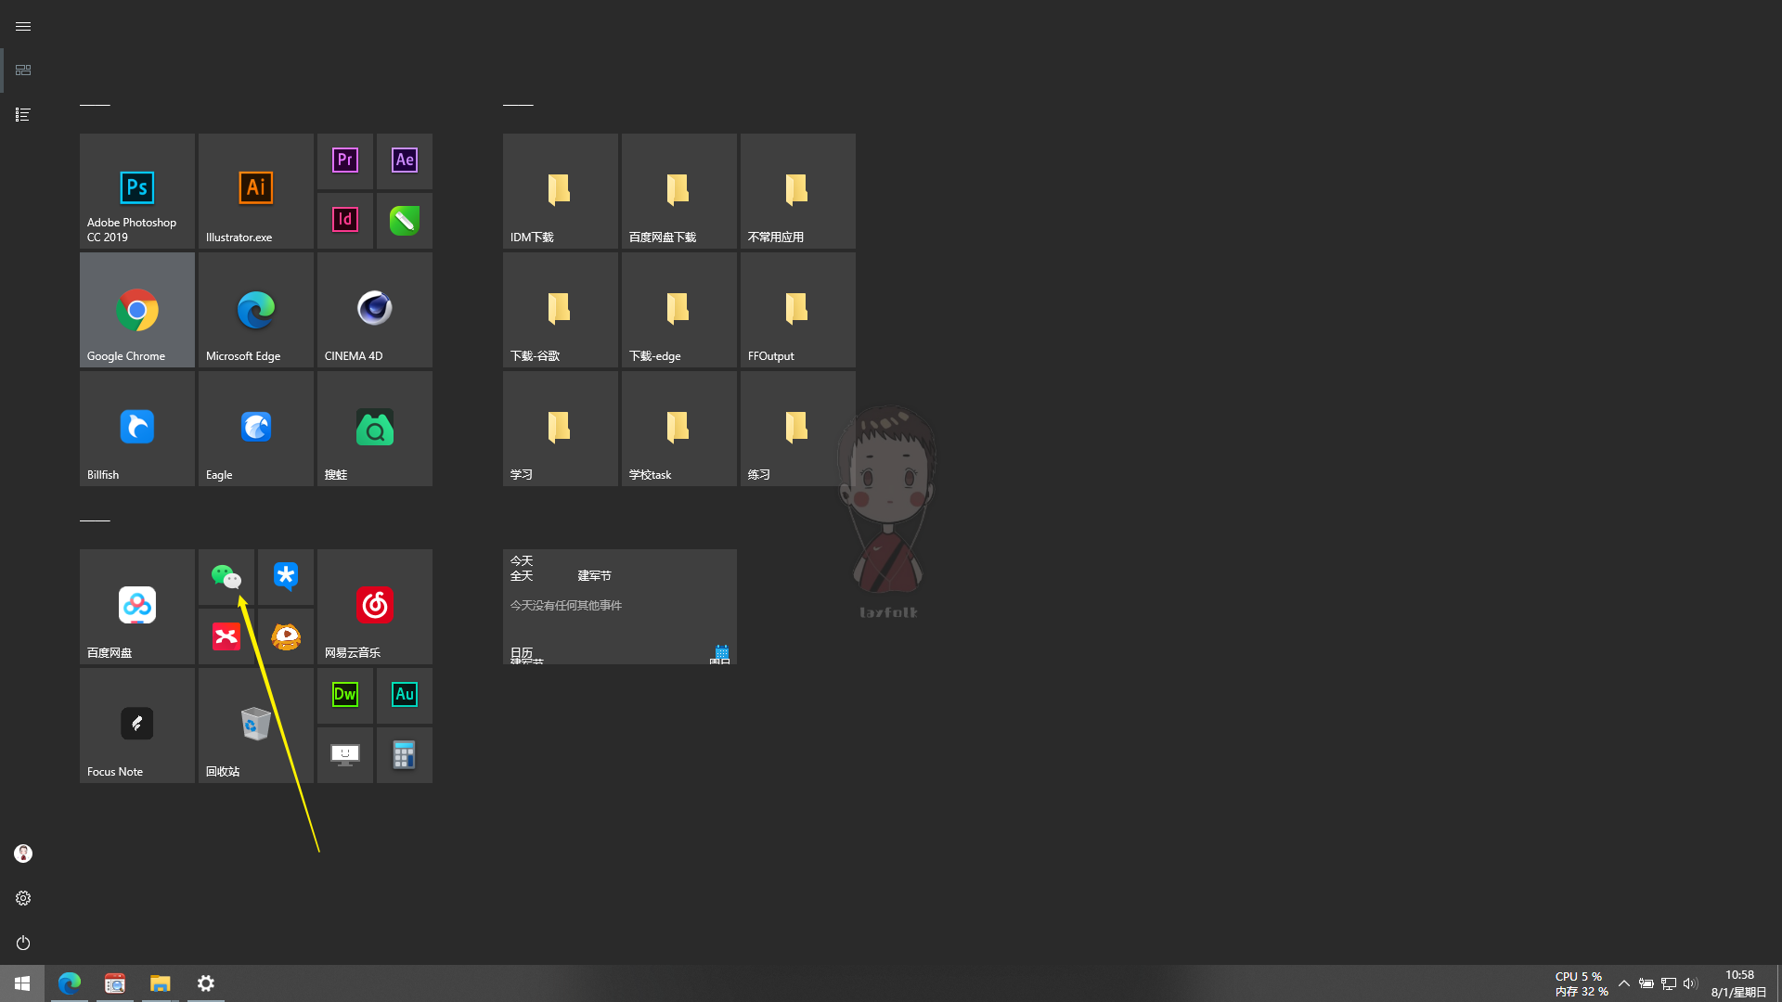Open Edge from the taskbar
This screenshot has width=1782, height=1002.
pos(70,983)
